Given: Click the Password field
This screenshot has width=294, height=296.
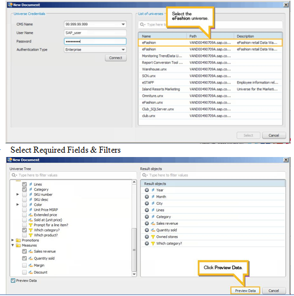Looking at the screenshot, I should point(95,42).
